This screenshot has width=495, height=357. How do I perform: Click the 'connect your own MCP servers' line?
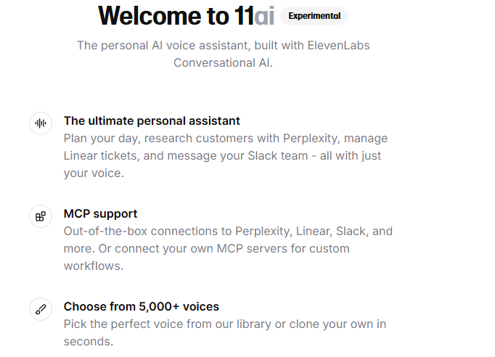[206, 248]
